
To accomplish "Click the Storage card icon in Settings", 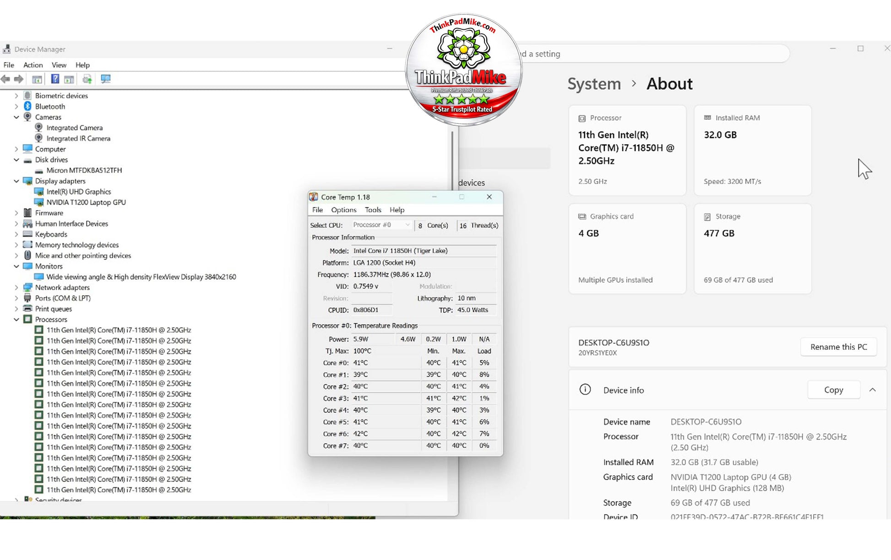I will [x=707, y=217].
